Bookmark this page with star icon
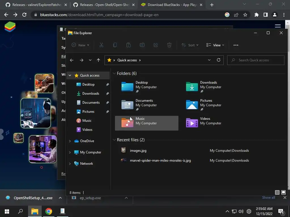The image size is (290, 217). (x=245, y=15)
